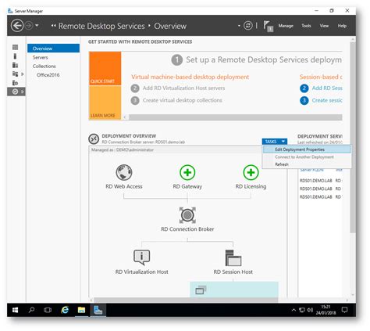Open the Manage menu
The width and height of the screenshot is (370, 331).
pyautogui.click(x=286, y=26)
